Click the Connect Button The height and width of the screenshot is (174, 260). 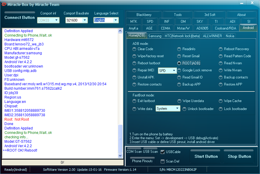pos(19,17)
